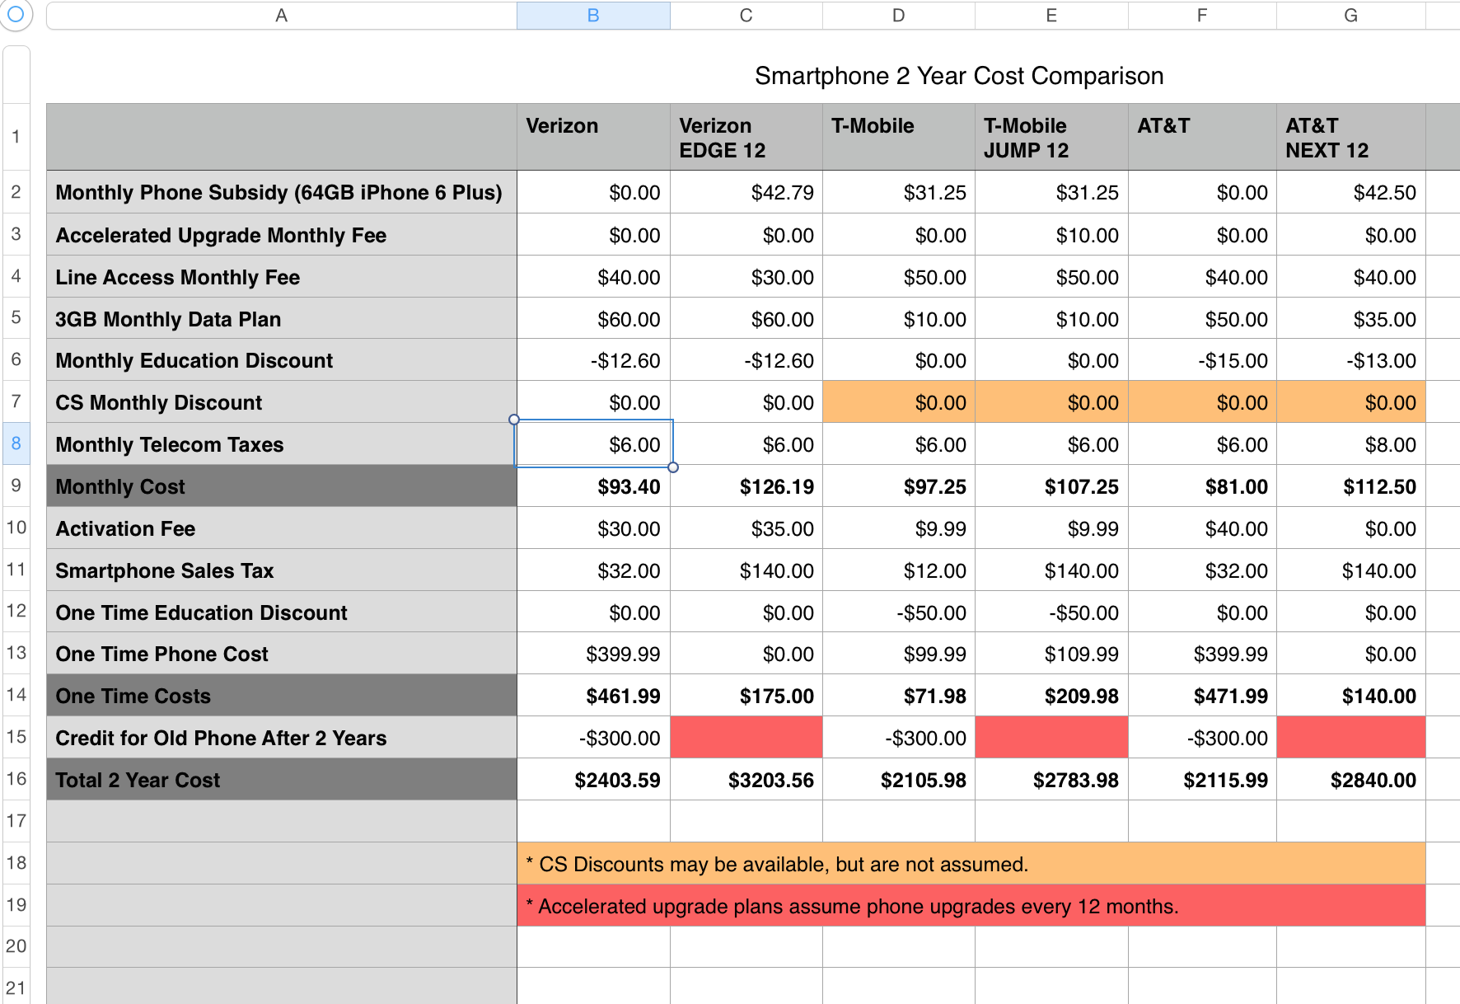Click the AT&T NEXT 12 header cell
The width and height of the screenshot is (1460, 1004).
coord(1351,138)
